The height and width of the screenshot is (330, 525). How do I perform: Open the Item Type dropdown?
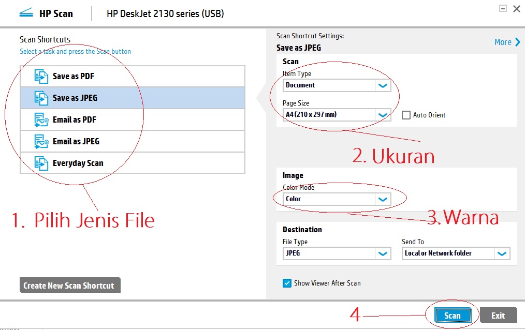pyautogui.click(x=337, y=85)
